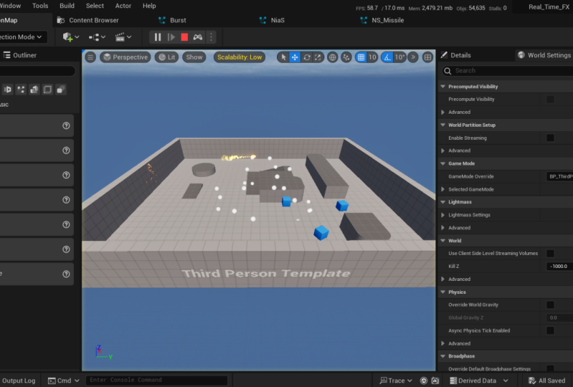
Task: Collapse the Game Mode section
Action: [443, 163]
